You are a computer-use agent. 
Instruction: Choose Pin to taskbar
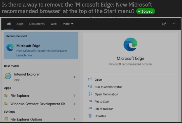(104, 109)
